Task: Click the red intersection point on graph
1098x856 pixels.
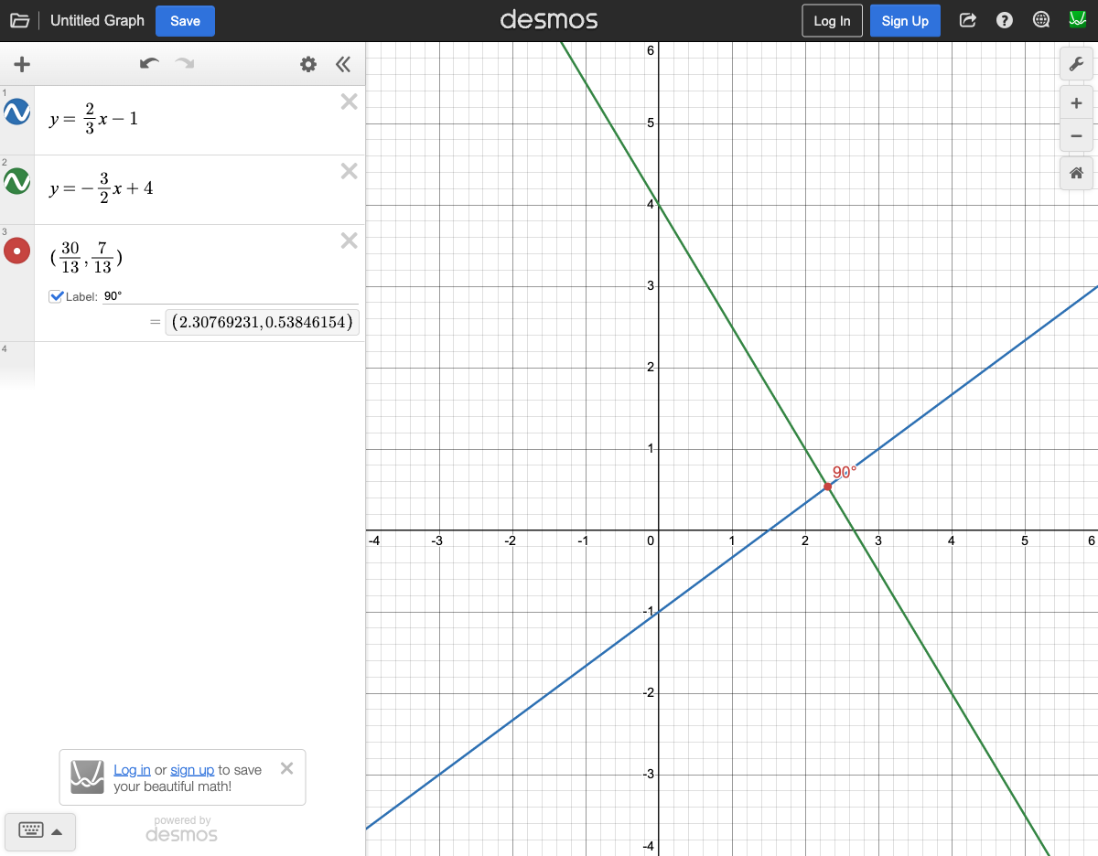Action: pyautogui.click(x=828, y=487)
